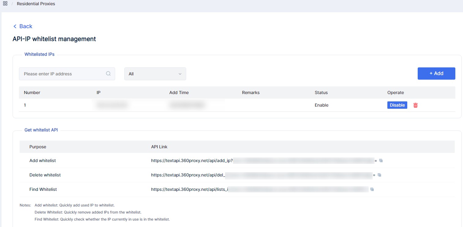Copy the Delete whitelist API link
Screen dimensions: 463x227
(x=379, y=175)
